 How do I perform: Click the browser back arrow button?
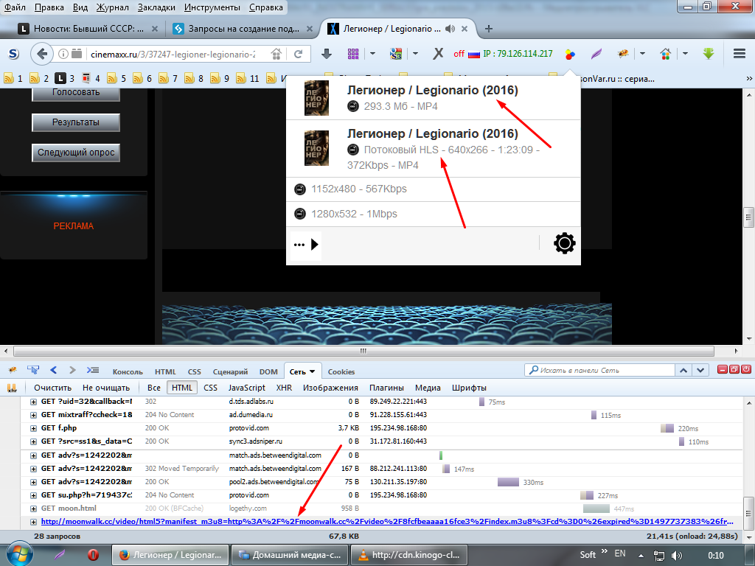tap(42, 54)
